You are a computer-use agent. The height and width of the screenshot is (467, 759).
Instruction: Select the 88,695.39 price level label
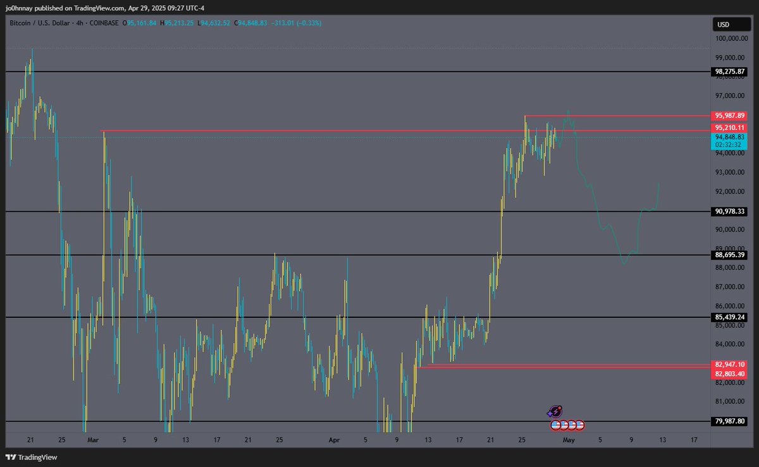point(730,255)
